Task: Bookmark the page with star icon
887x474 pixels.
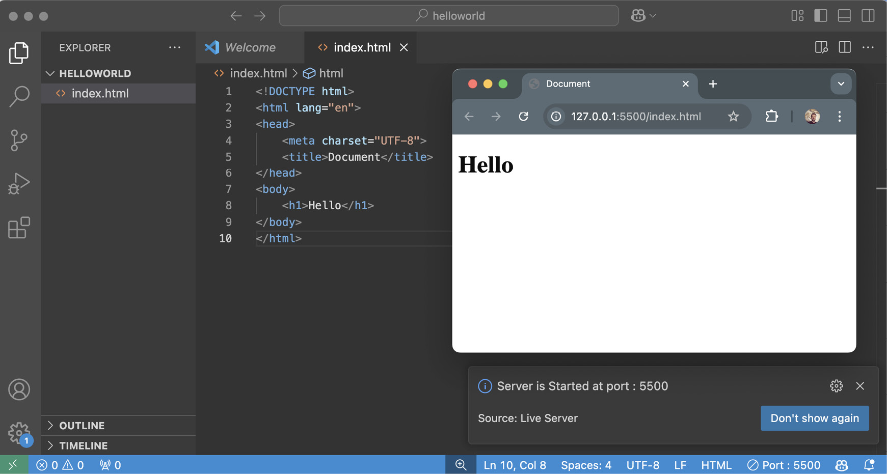Action: pos(733,117)
